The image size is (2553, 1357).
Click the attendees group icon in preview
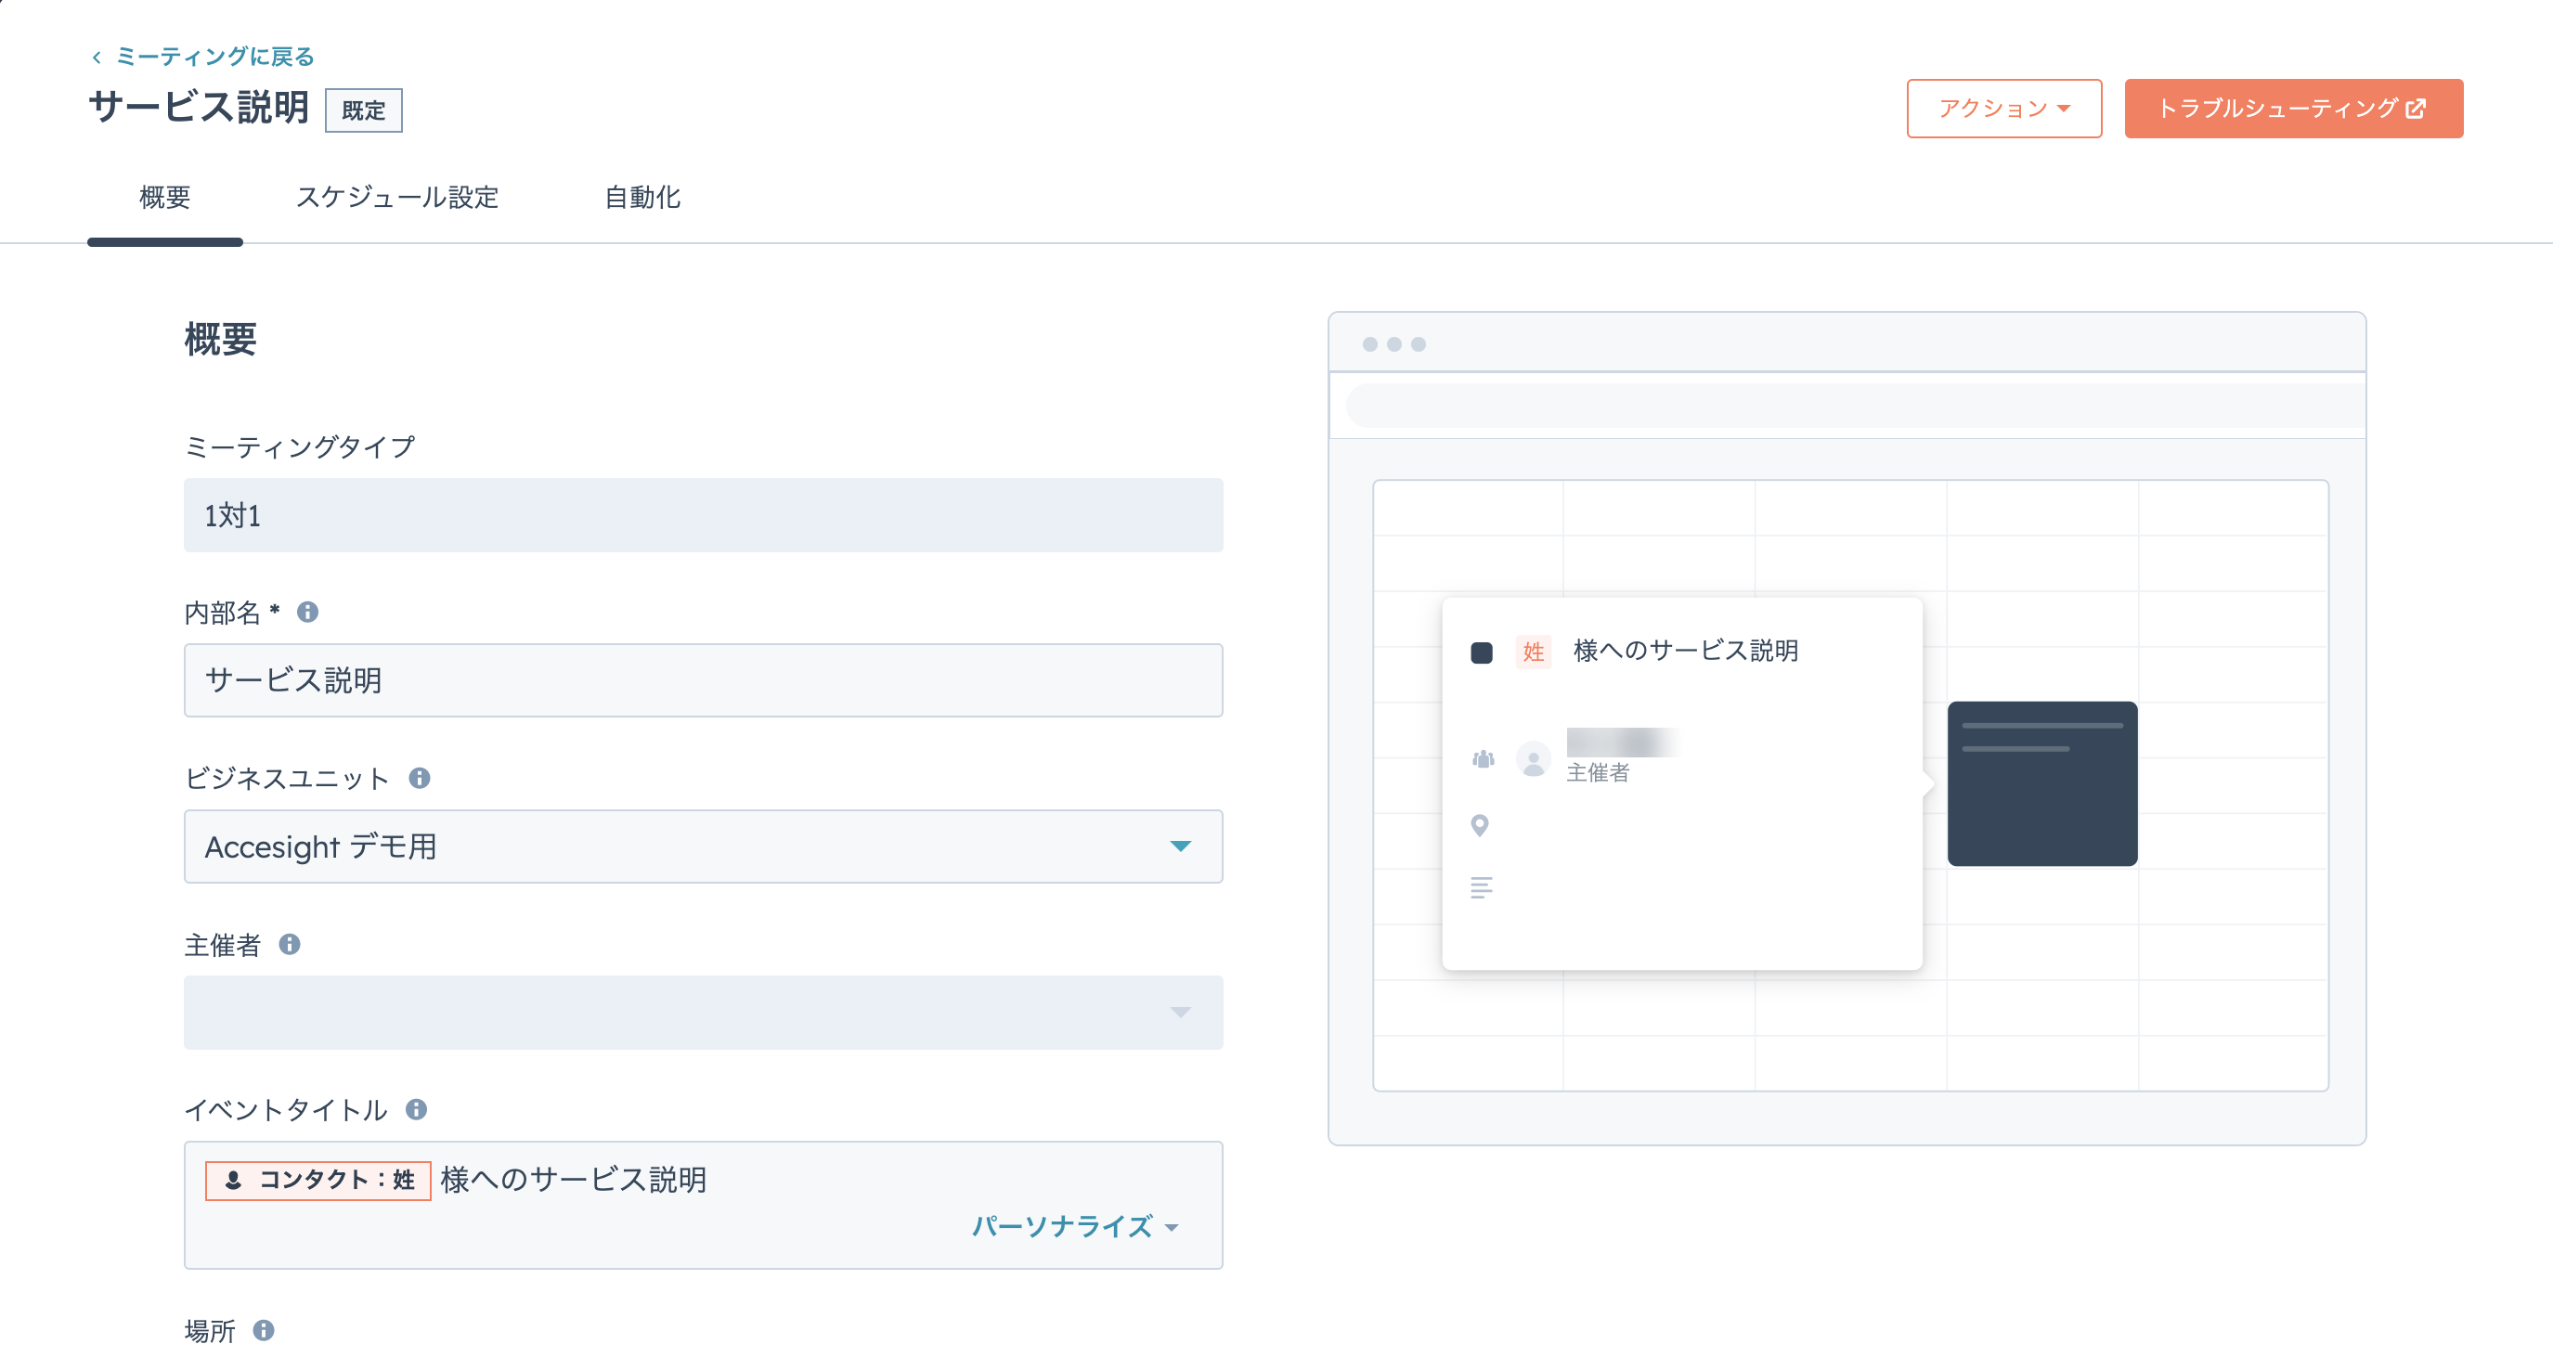pos(1483,759)
